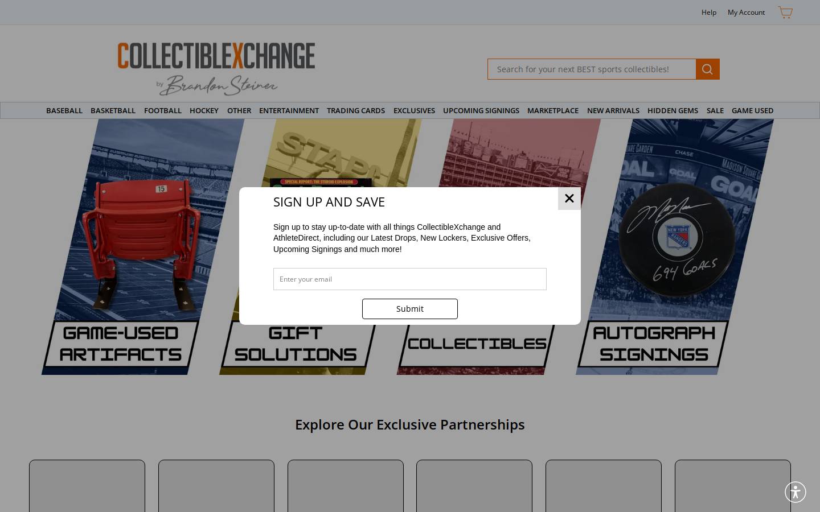Viewport: 820px width, 512px height.
Task: Open the Game Used menu
Action: pyautogui.click(x=752, y=110)
